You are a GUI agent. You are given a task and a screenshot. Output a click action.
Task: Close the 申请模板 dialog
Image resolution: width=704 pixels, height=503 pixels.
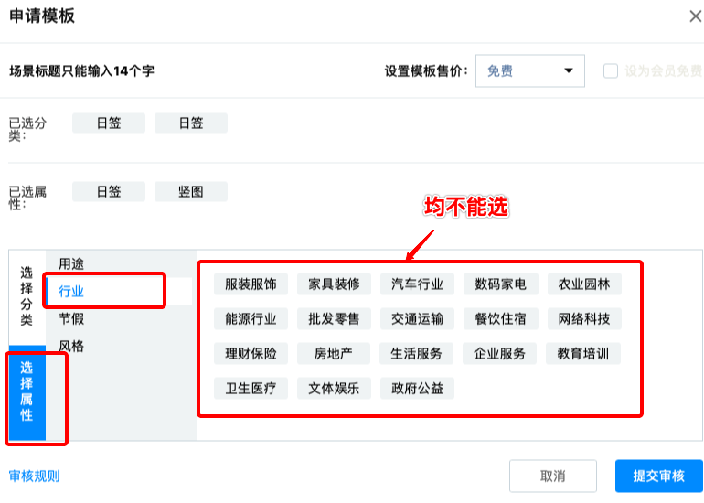695,16
